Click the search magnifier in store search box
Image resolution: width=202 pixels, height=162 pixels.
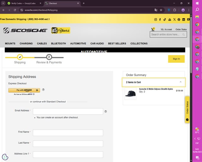point(183,34)
